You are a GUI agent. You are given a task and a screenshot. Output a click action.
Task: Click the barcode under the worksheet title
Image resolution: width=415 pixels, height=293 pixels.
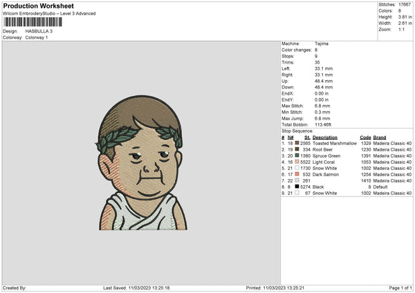(x=33, y=22)
